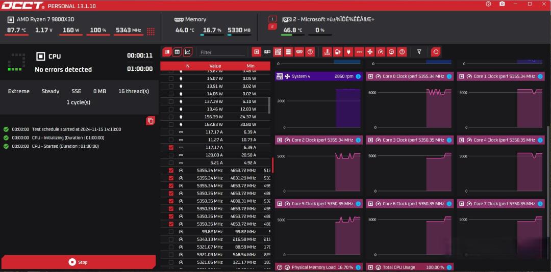Check the 99.82 MHz row checkbox
Screen dimensions: 551x272
tap(171, 232)
